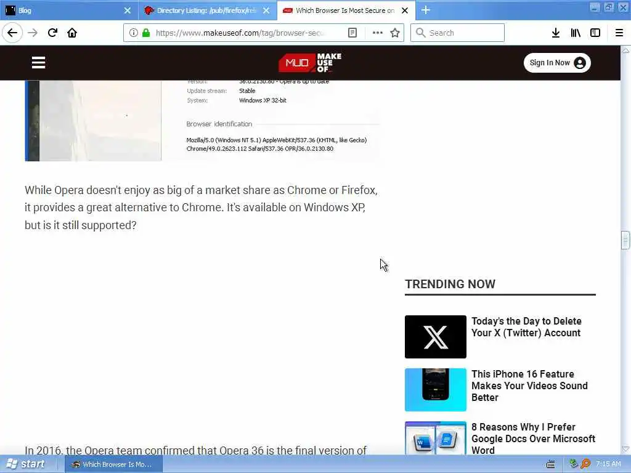Screen dimensions: 631x473
Task: Click the scrollbar up arrow
Action: click(x=625, y=51)
